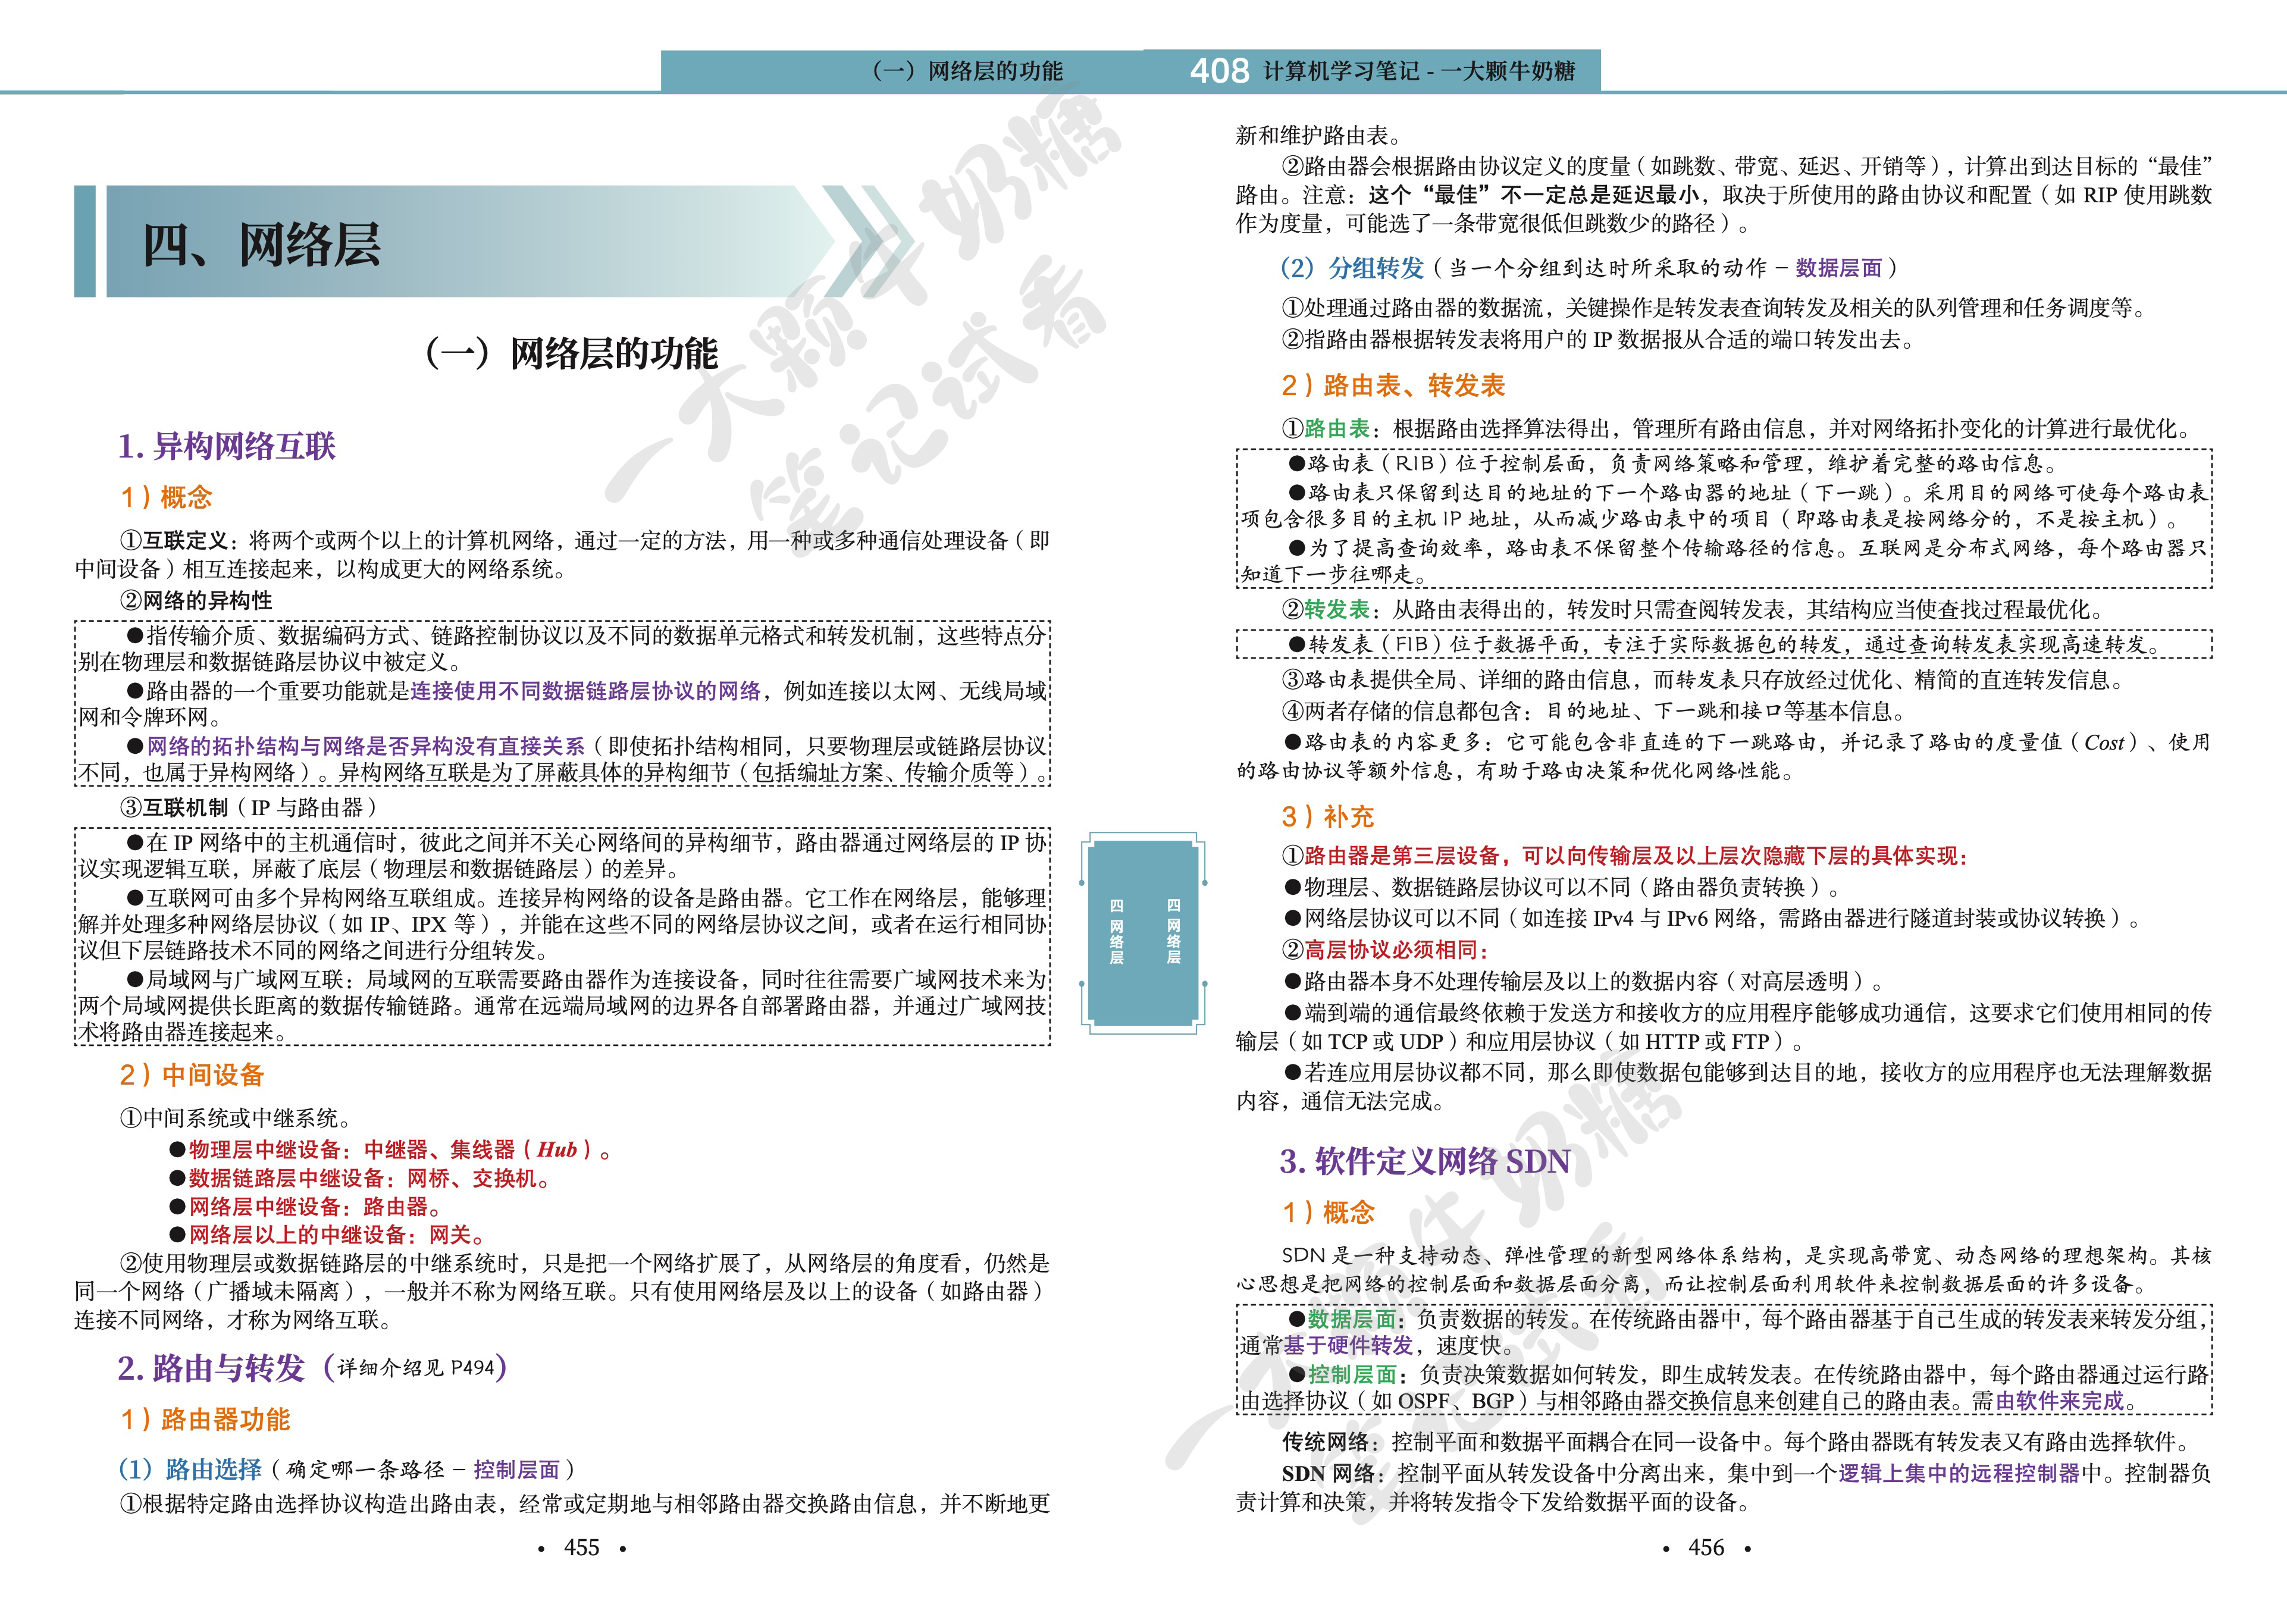Click the purple phrase '逻辑上集中的远程控制器'
This screenshot has height=1607, width=2287.
click(1959, 1473)
